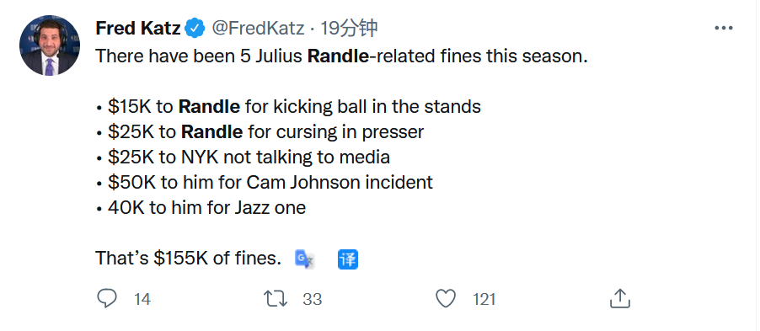
Task: Click the blue 译 translate icon
Action: coord(347,259)
